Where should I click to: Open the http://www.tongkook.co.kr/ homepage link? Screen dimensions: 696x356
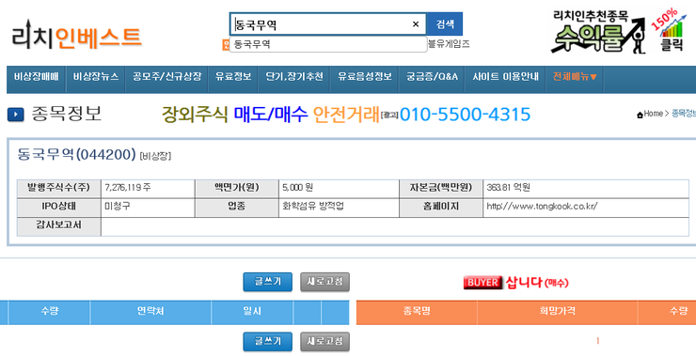pyautogui.click(x=542, y=206)
